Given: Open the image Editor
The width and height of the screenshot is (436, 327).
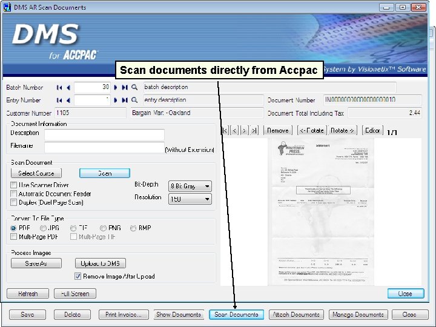Looking at the screenshot, I should [x=372, y=130].
